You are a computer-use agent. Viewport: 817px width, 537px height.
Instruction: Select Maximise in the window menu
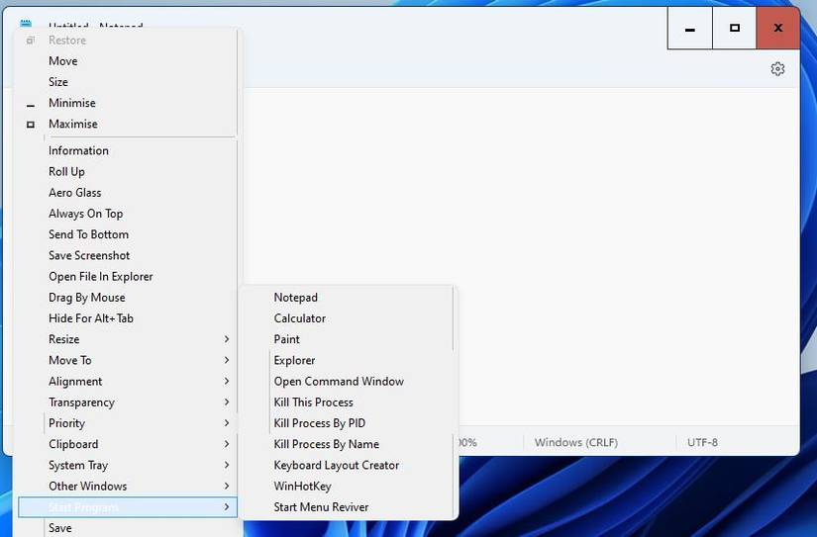[127, 124]
